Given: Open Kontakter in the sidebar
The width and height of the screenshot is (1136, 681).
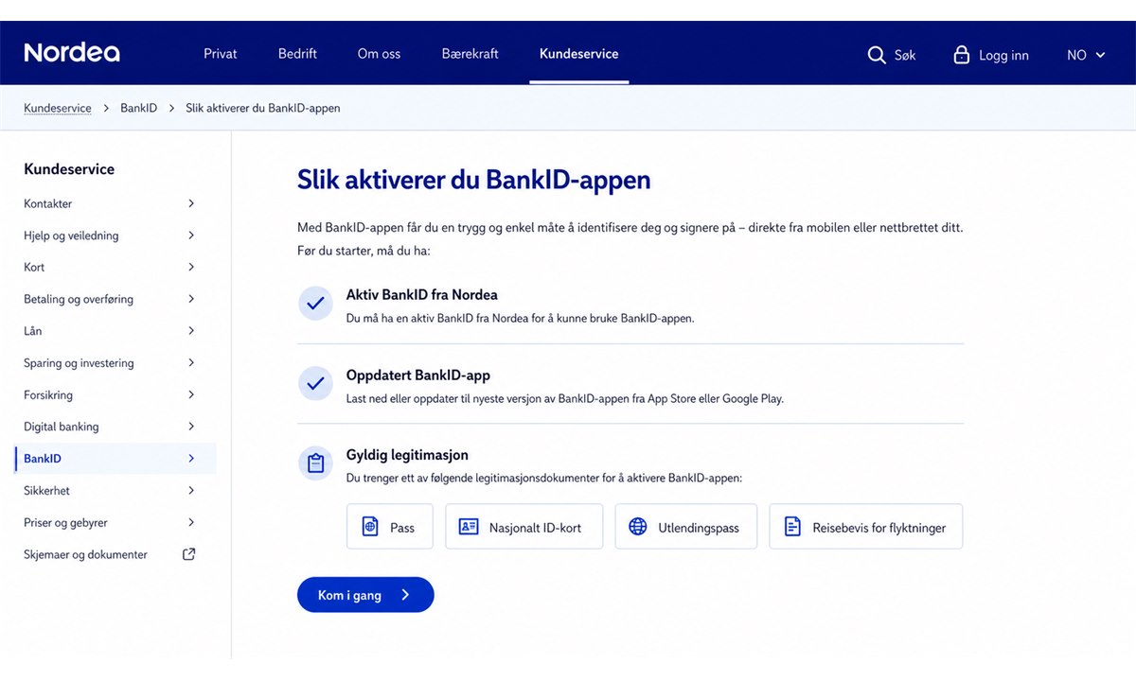Looking at the screenshot, I should click(48, 203).
